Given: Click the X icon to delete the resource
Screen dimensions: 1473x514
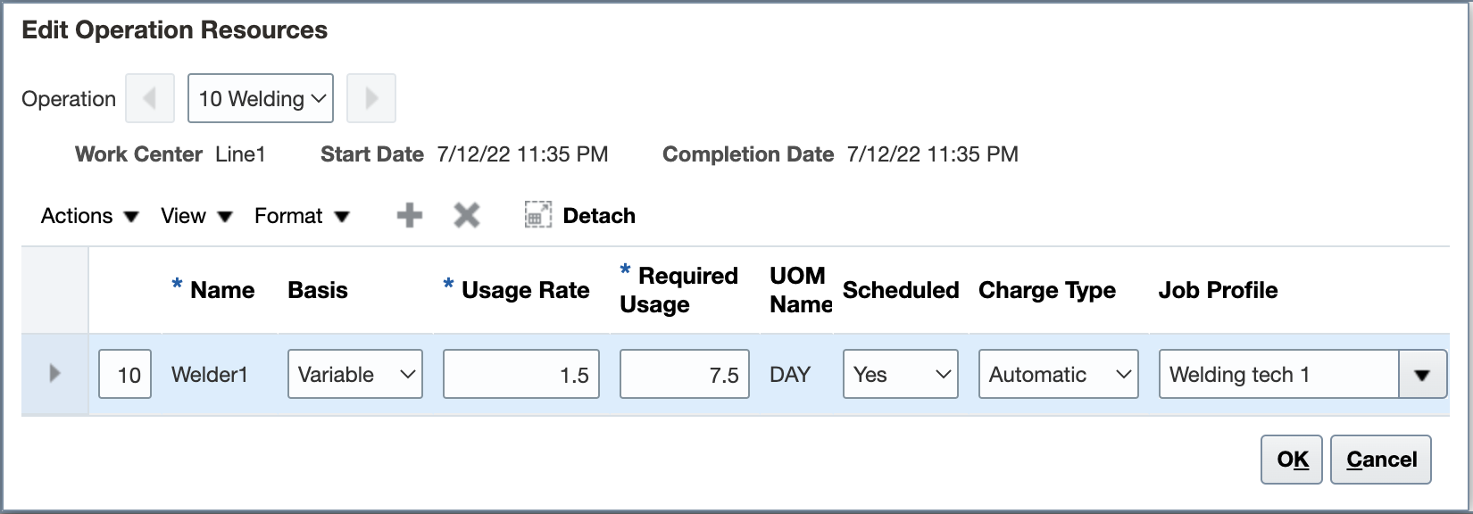Looking at the screenshot, I should coord(467,215).
